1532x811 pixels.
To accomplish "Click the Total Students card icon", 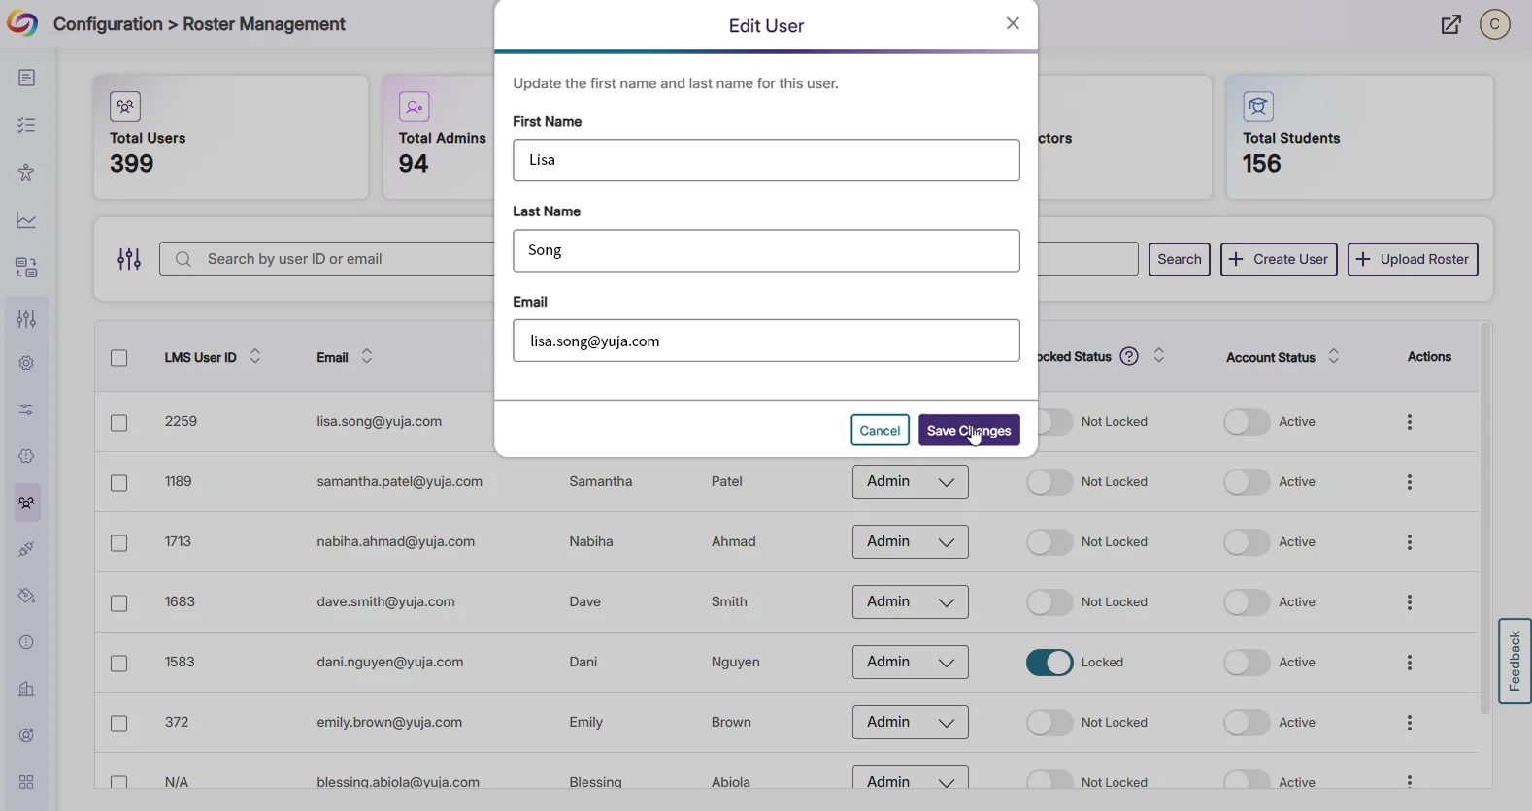I will [1258, 107].
